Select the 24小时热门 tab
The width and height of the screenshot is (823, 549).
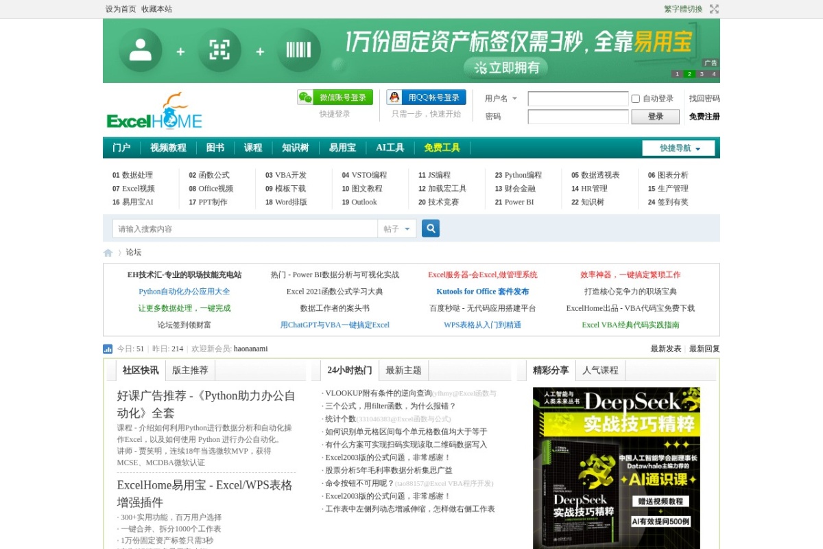click(x=349, y=371)
